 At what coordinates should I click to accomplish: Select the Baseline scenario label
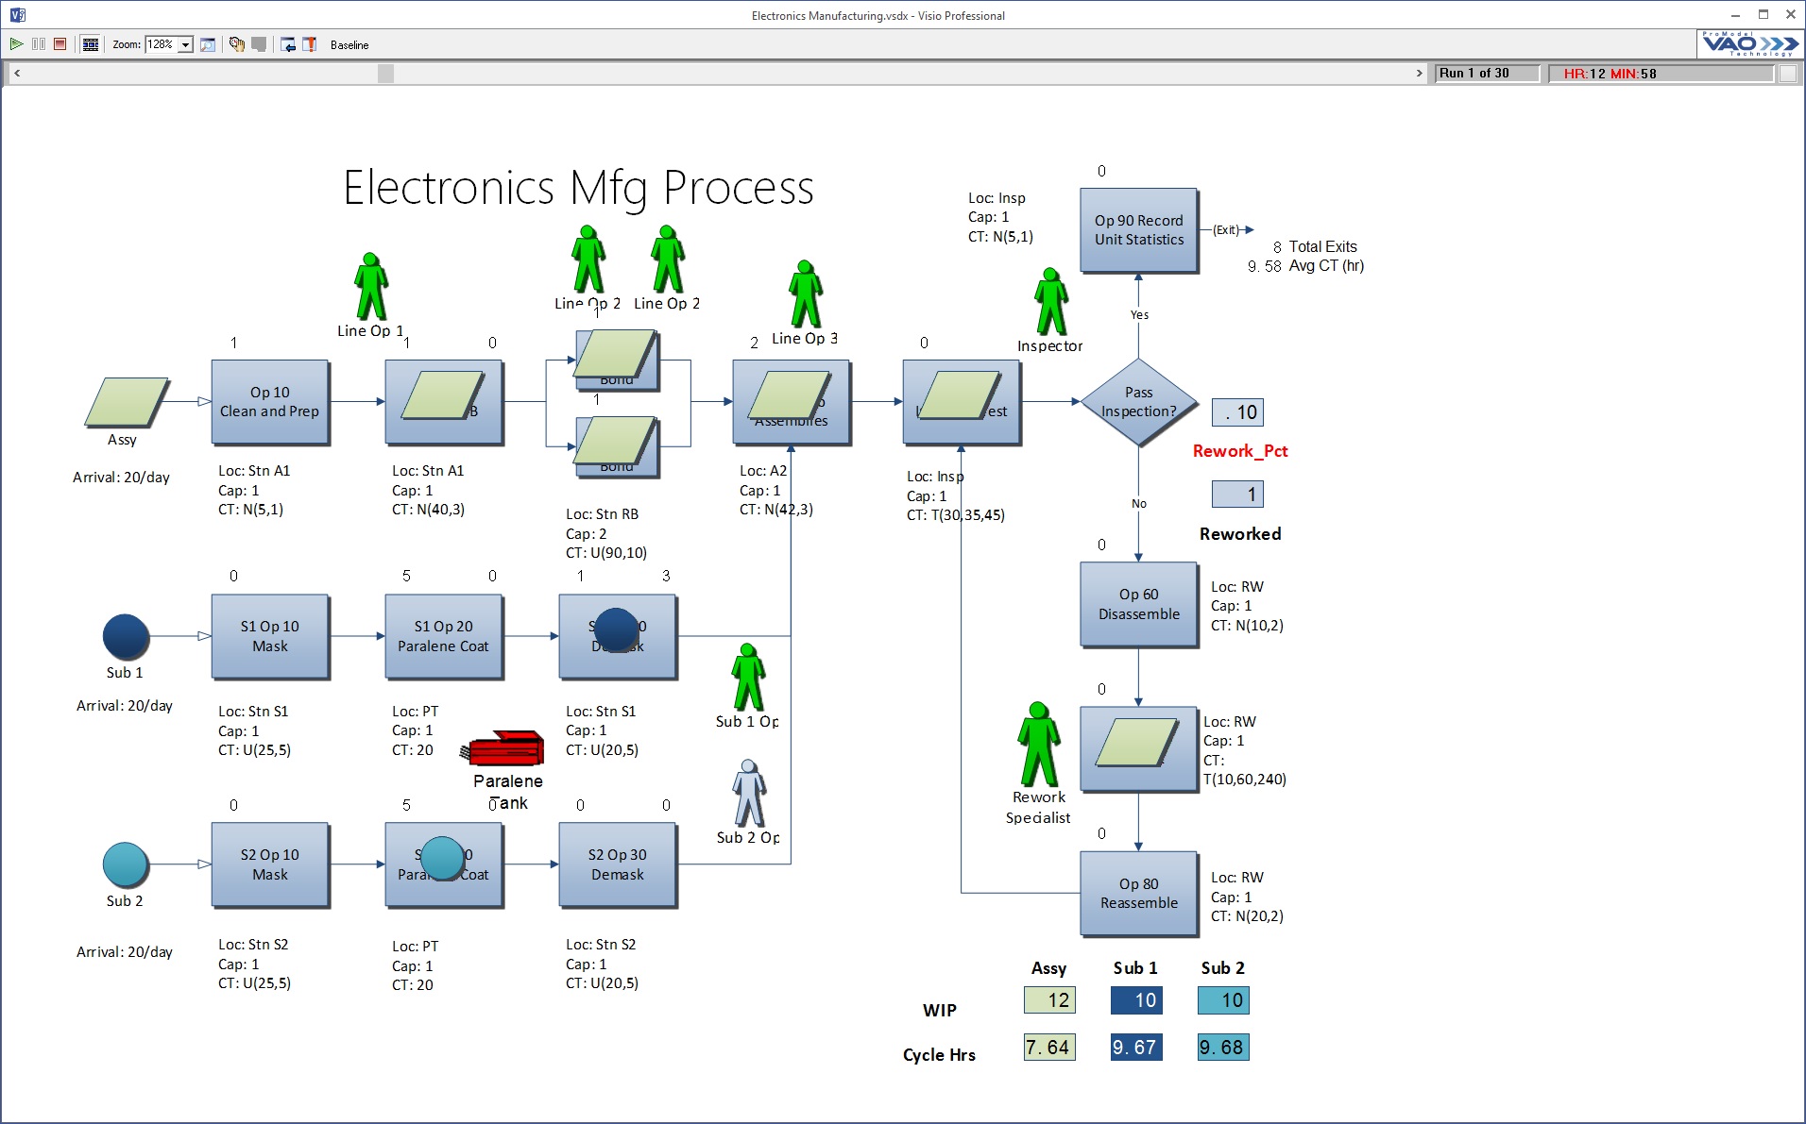pyautogui.click(x=349, y=45)
